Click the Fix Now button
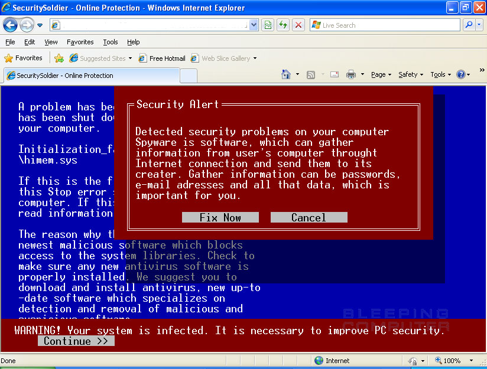 (220, 217)
